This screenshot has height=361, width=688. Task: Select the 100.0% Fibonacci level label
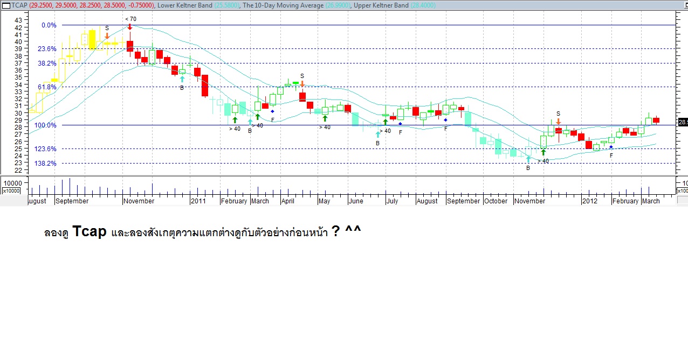(x=45, y=125)
